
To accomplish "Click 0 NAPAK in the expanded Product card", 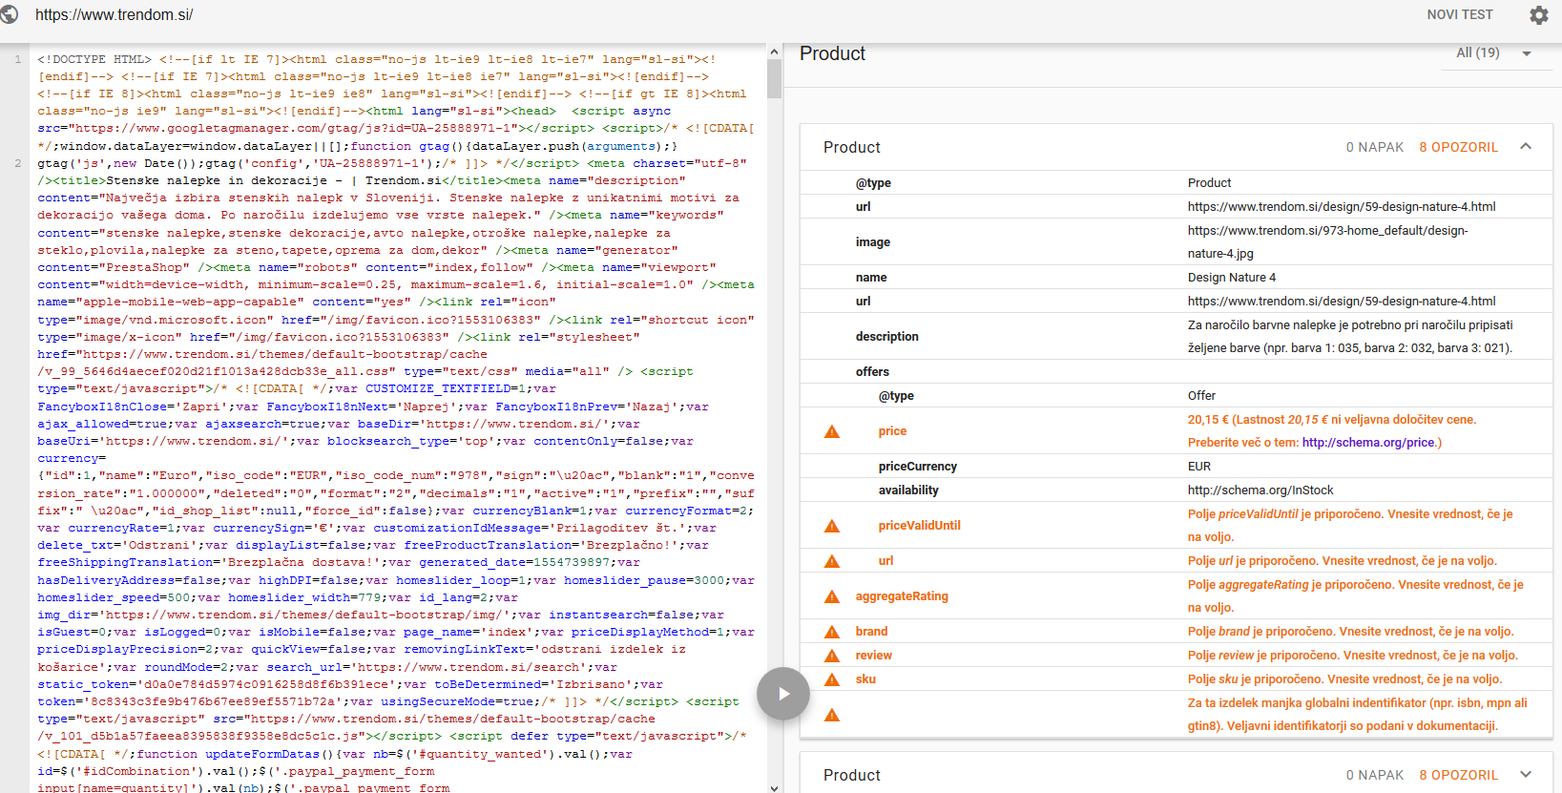I will pos(1375,147).
